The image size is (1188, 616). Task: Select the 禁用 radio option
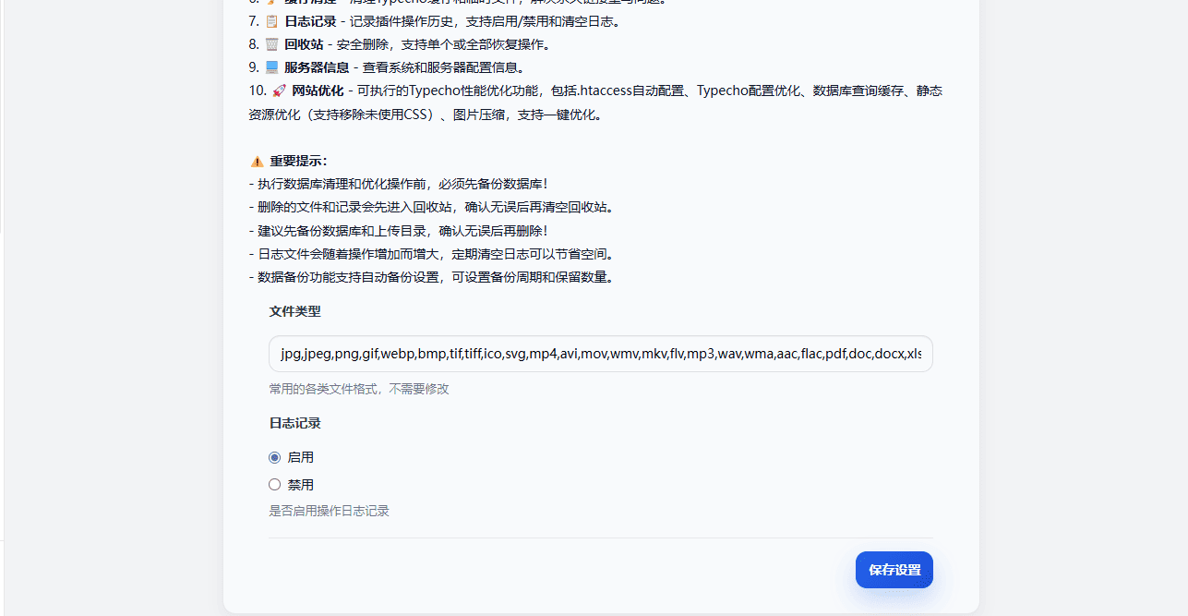274,484
